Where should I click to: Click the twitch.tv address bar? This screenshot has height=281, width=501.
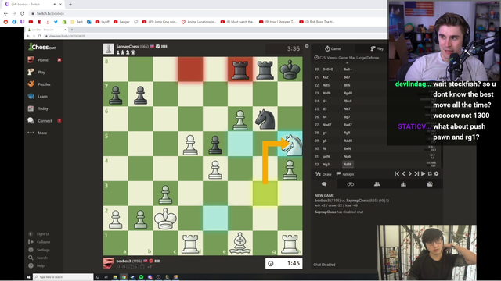[x=207, y=13]
